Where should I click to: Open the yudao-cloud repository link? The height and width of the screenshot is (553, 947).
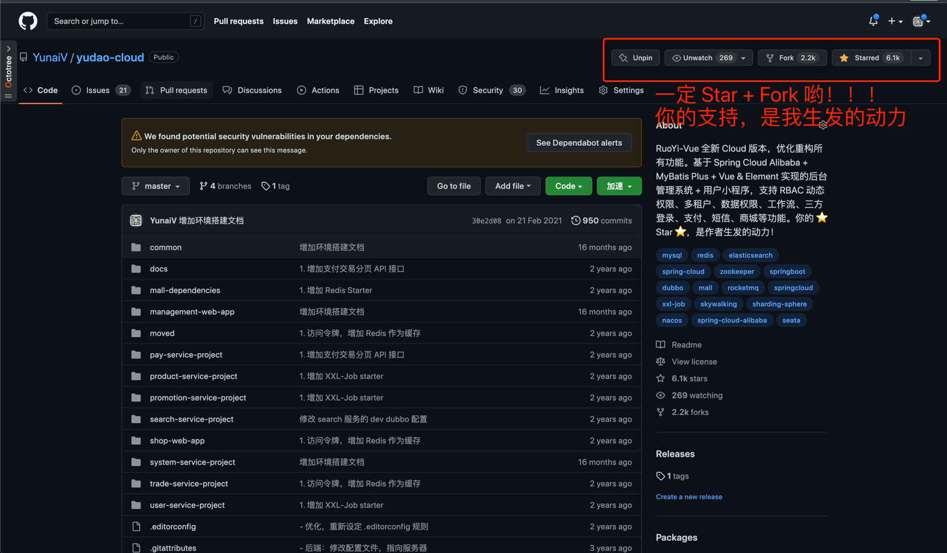pos(110,57)
